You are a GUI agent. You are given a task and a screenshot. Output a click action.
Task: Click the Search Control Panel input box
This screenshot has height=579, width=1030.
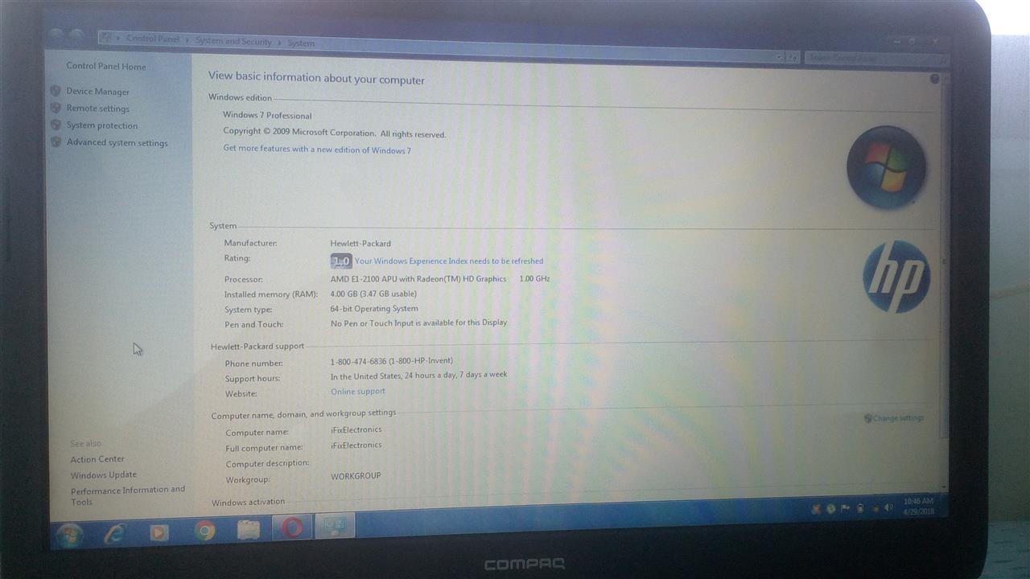tap(875, 58)
